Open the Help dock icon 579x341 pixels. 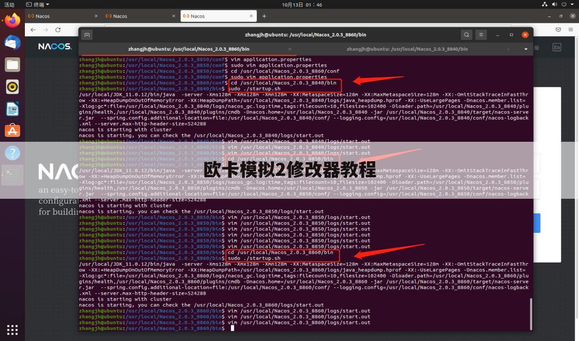(x=12, y=152)
